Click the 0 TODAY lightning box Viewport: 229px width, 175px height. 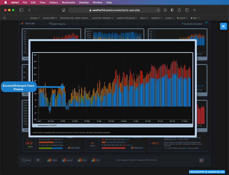tap(92, 144)
